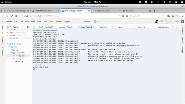The image size is (185, 104).
Task: Open the Window menu
Action: 59,22
